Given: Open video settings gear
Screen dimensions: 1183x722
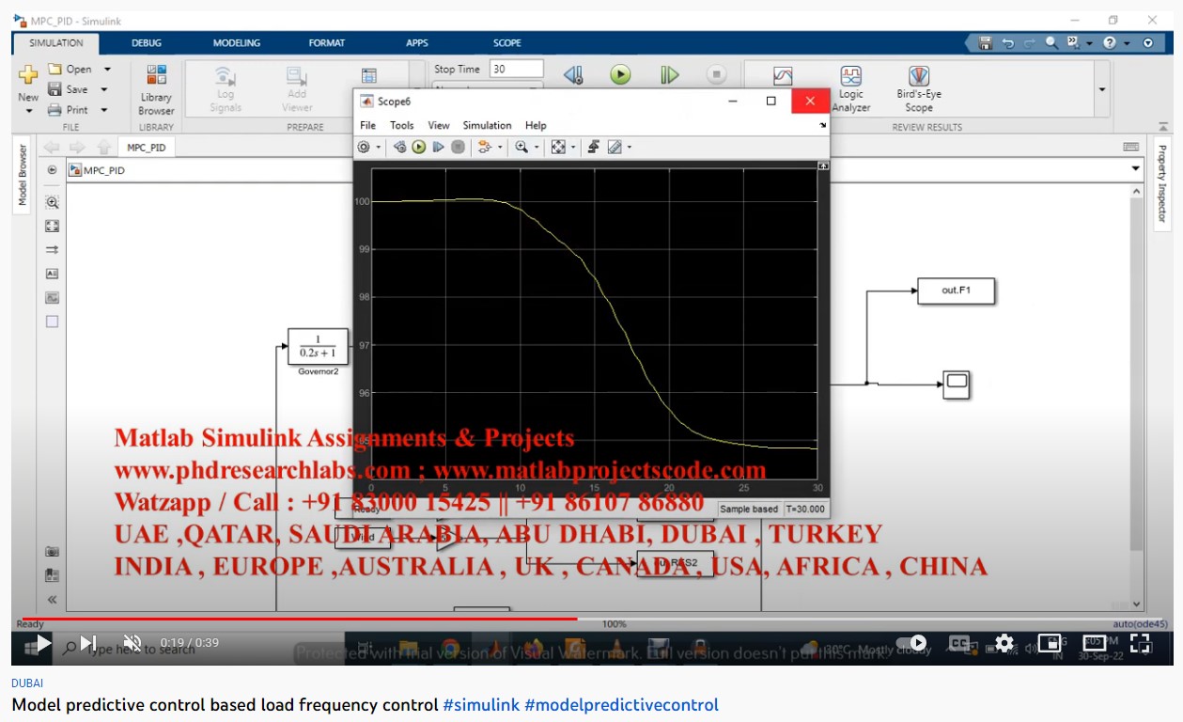Looking at the screenshot, I should (x=1004, y=643).
